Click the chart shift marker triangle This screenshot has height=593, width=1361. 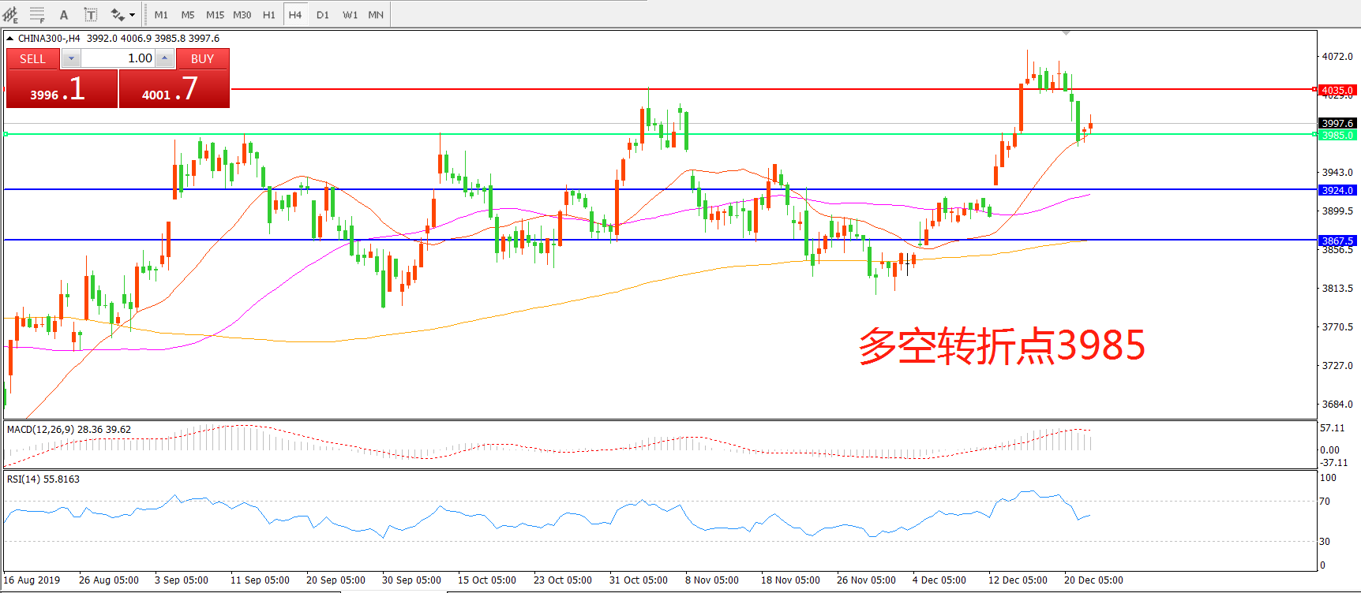tap(1067, 33)
